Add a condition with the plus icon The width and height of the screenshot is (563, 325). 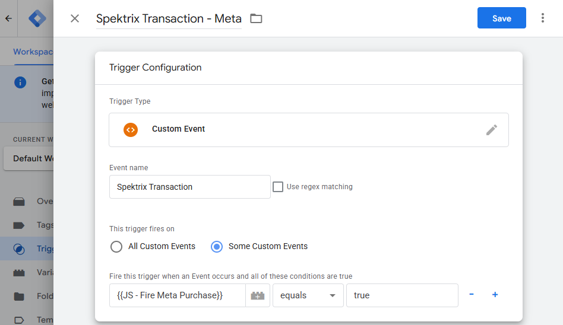(495, 295)
